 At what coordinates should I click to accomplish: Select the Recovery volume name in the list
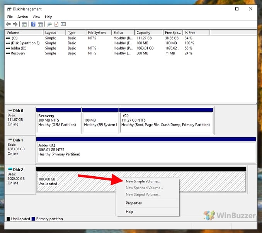coord(18,53)
